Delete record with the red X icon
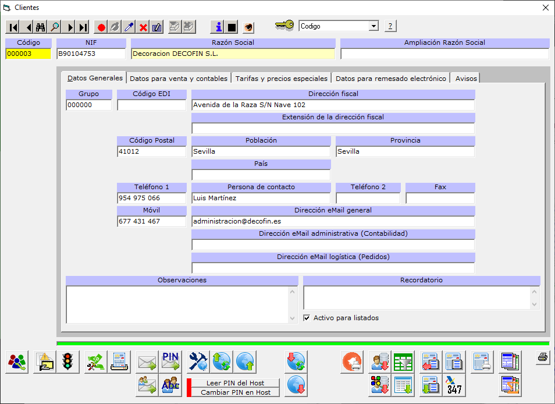Image resolution: width=555 pixels, height=404 pixels. point(143,27)
